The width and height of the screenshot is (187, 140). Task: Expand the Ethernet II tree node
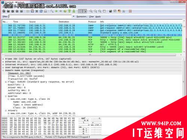[3, 62]
